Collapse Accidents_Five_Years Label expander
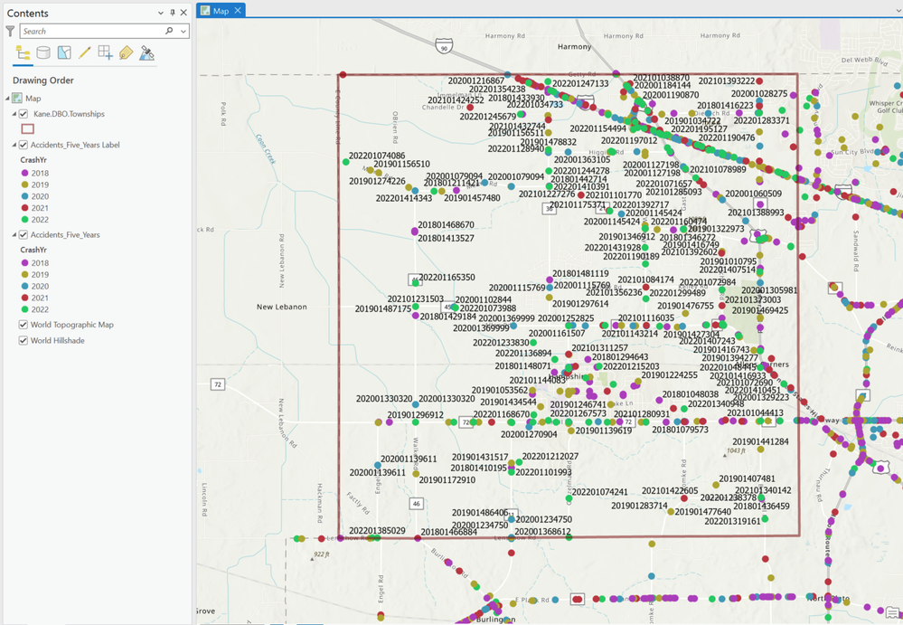 14,145
